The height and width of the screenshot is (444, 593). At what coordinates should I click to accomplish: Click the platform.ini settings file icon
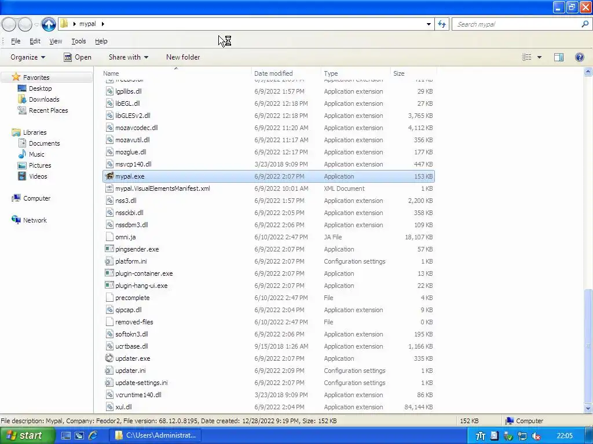coord(109,261)
